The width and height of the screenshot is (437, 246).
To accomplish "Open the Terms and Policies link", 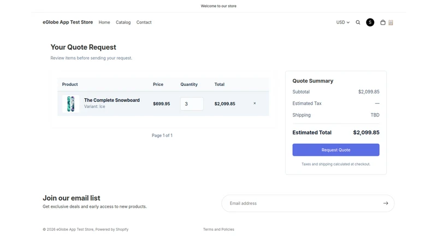I will [218, 229].
